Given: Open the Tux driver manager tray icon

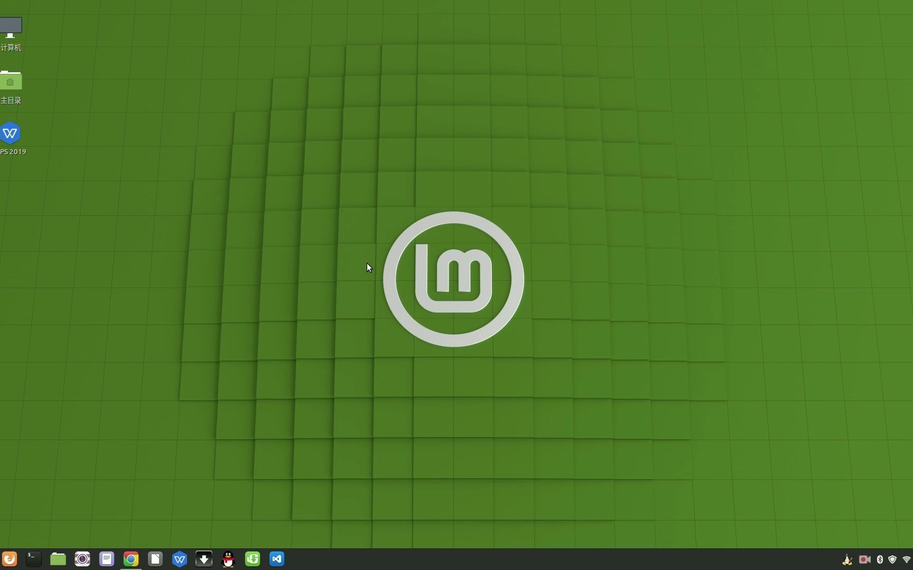Looking at the screenshot, I should (846, 559).
